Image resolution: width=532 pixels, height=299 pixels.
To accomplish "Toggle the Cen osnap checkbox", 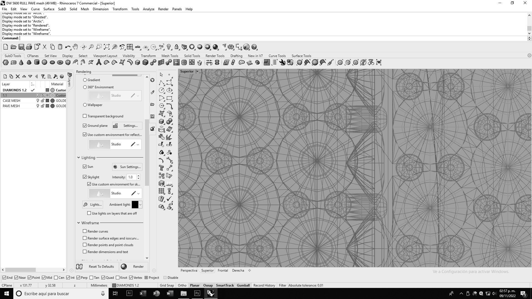I will [x=56, y=278].
